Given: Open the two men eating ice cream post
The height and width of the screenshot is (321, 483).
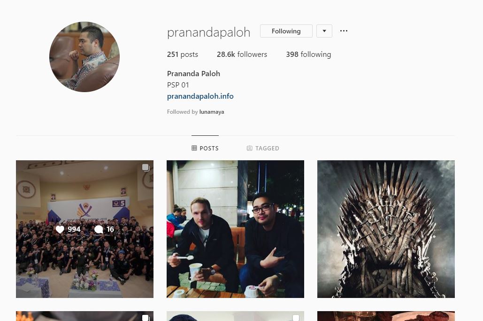Looking at the screenshot, I should coord(235,229).
